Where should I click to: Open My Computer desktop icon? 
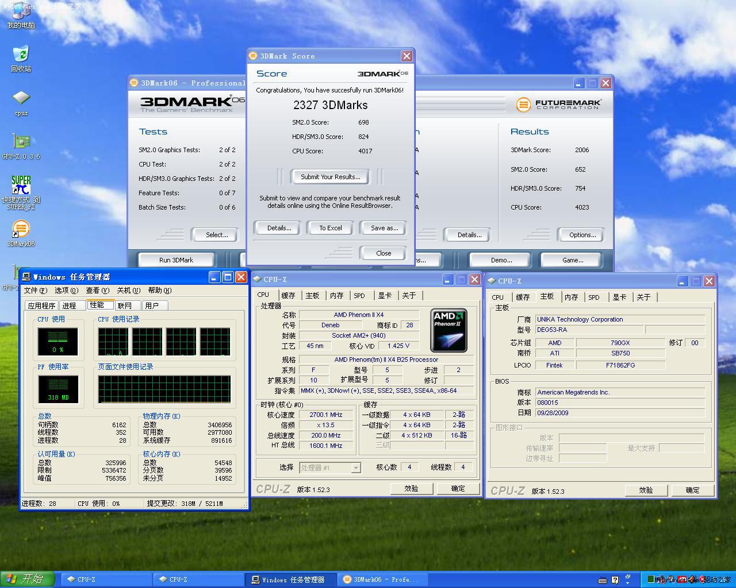coord(21,13)
